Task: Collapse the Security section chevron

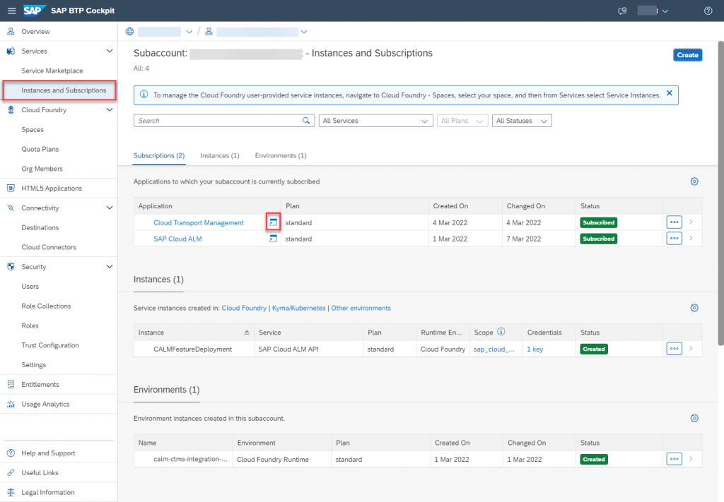Action: pyautogui.click(x=110, y=266)
